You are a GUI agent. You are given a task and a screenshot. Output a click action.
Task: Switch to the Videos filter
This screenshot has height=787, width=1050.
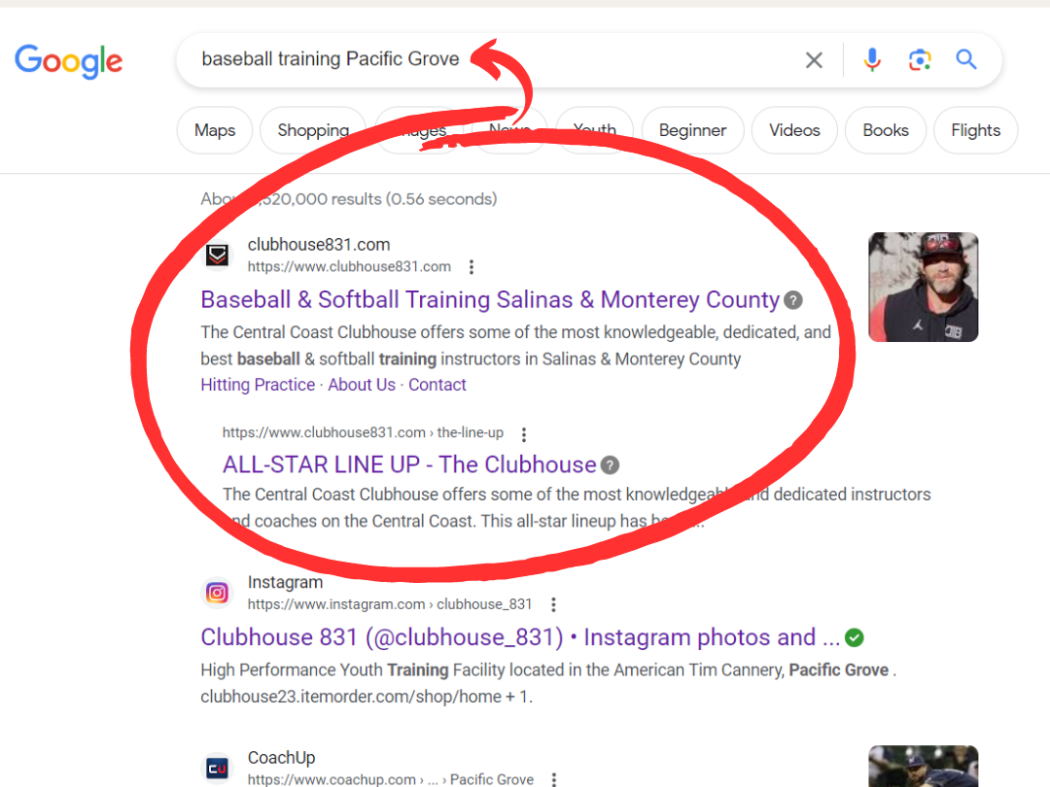tap(794, 130)
